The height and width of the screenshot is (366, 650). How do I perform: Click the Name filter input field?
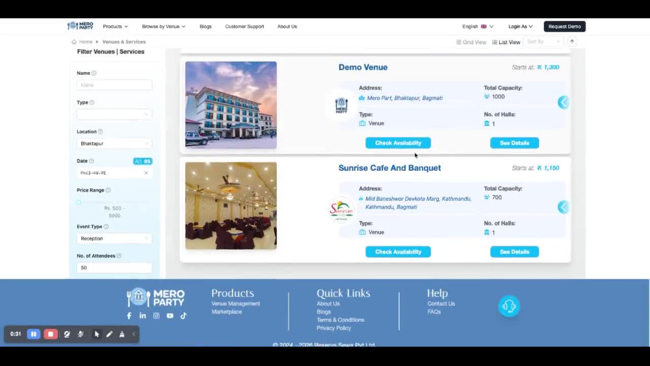coord(114,85)
